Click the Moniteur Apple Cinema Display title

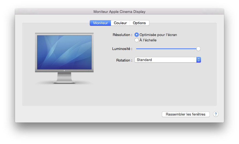pos(119,12)
